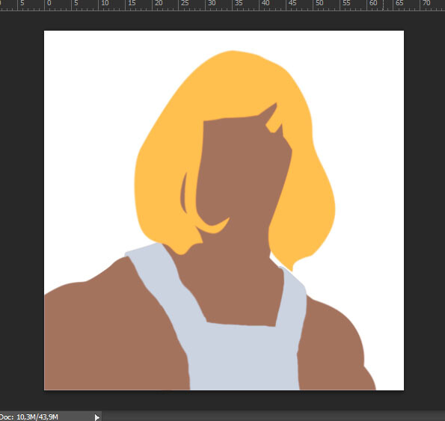
Task: Click the 30 mark on the horizontal ruler
Action: [x=212, y=3]
